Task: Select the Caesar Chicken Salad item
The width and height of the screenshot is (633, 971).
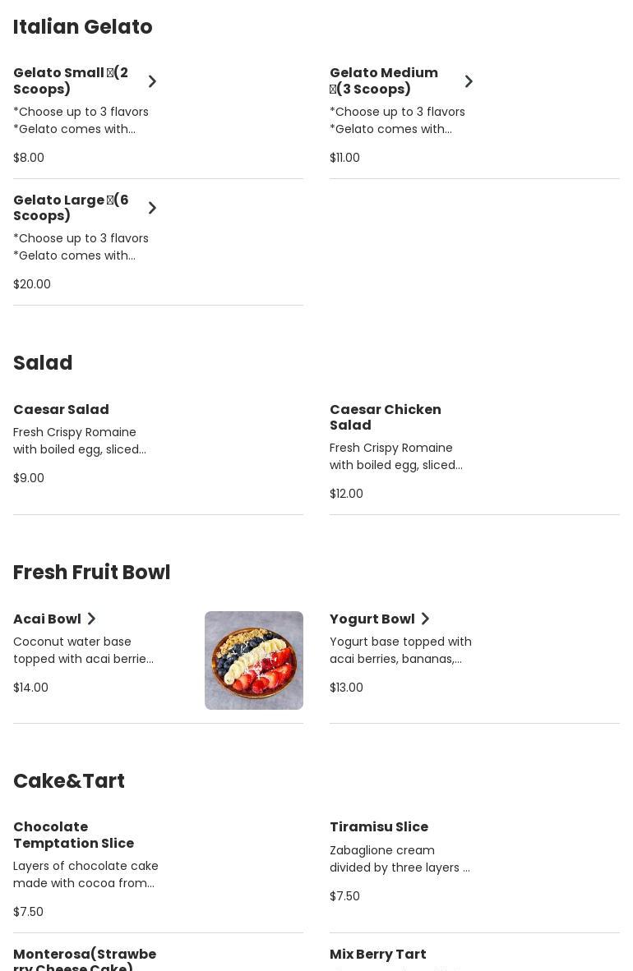Action: [385, 417]
